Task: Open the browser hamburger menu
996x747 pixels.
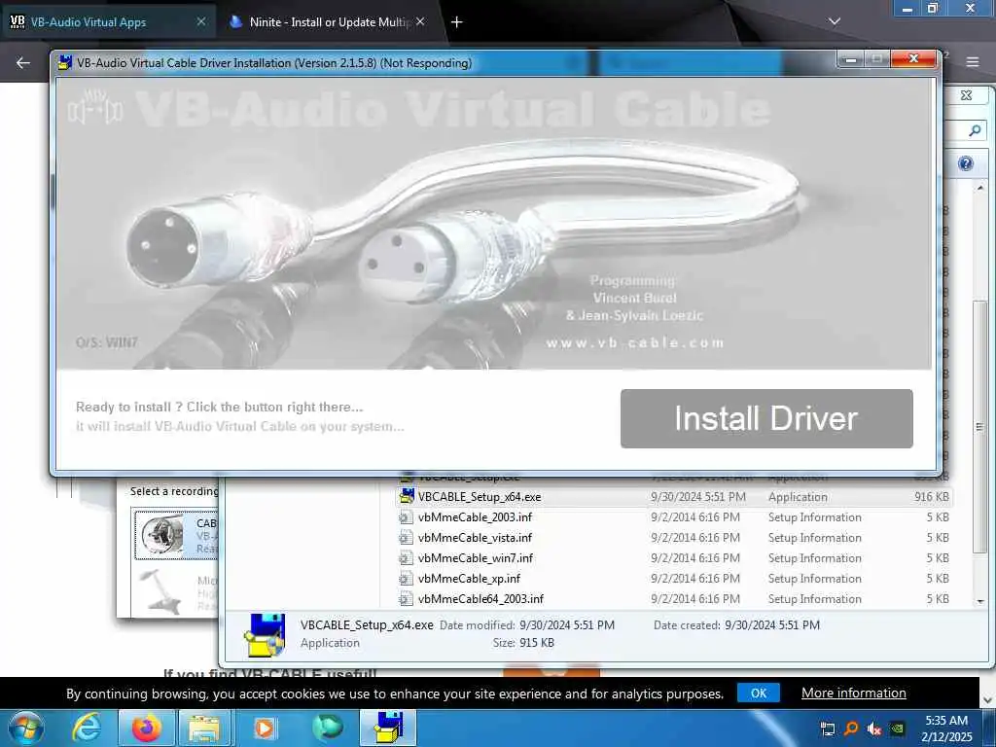Action: [x=972, y=62]
